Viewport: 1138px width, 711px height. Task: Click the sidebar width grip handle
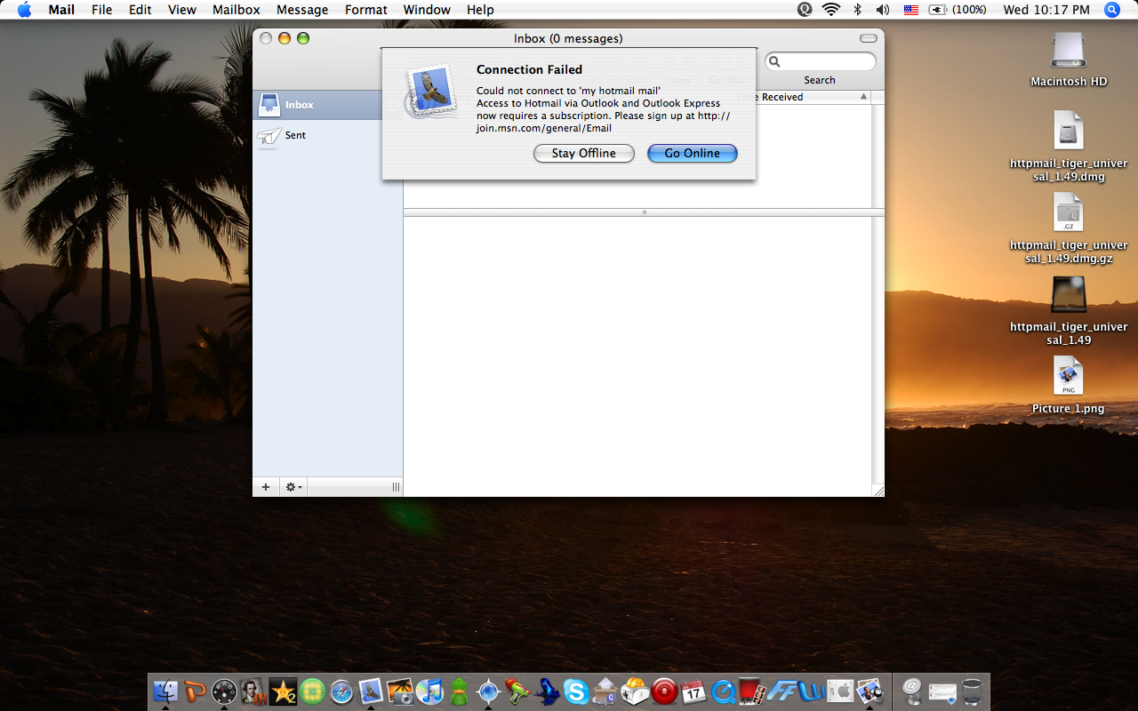396,487
